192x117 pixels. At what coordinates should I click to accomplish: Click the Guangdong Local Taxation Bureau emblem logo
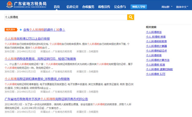[x=10, y=5]
